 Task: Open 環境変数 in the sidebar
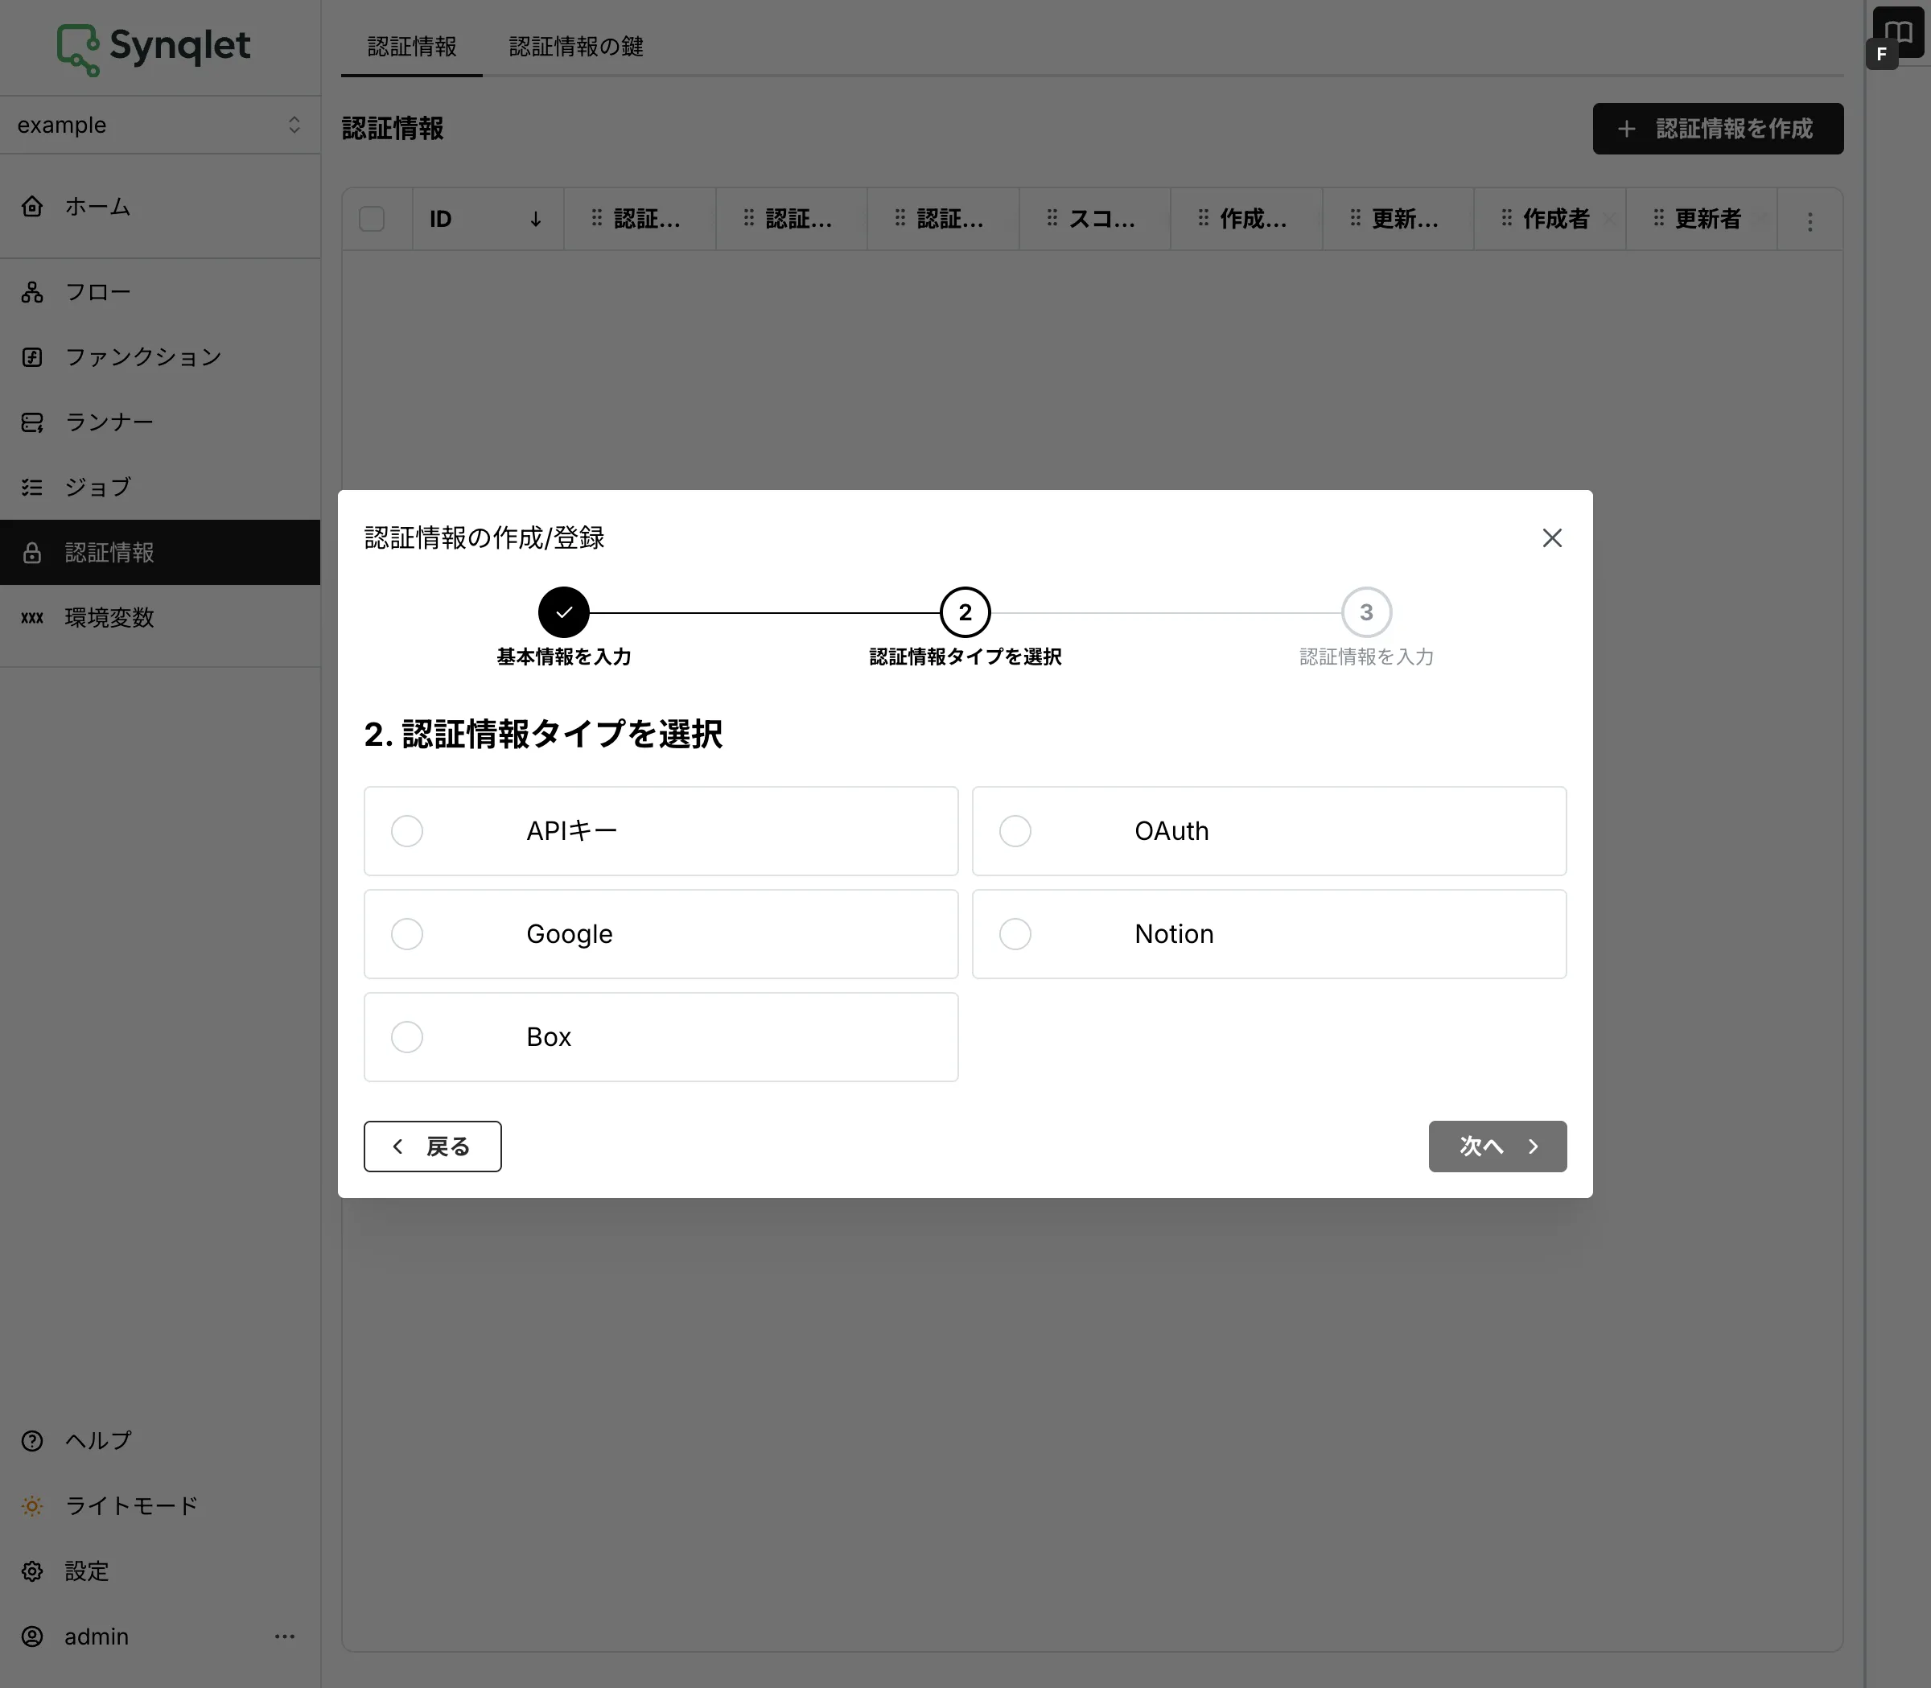tap(160, 618)
